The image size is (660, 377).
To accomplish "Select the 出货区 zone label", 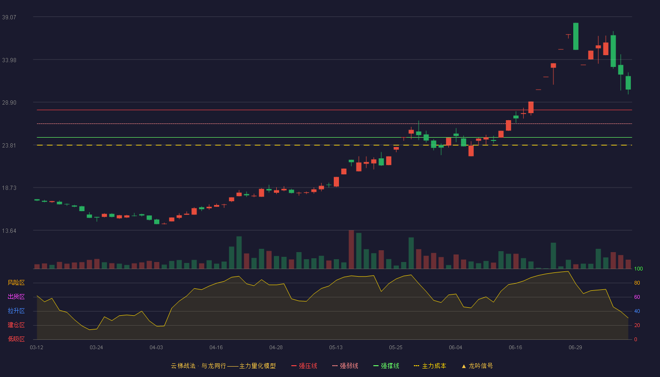I will point(16,297).
